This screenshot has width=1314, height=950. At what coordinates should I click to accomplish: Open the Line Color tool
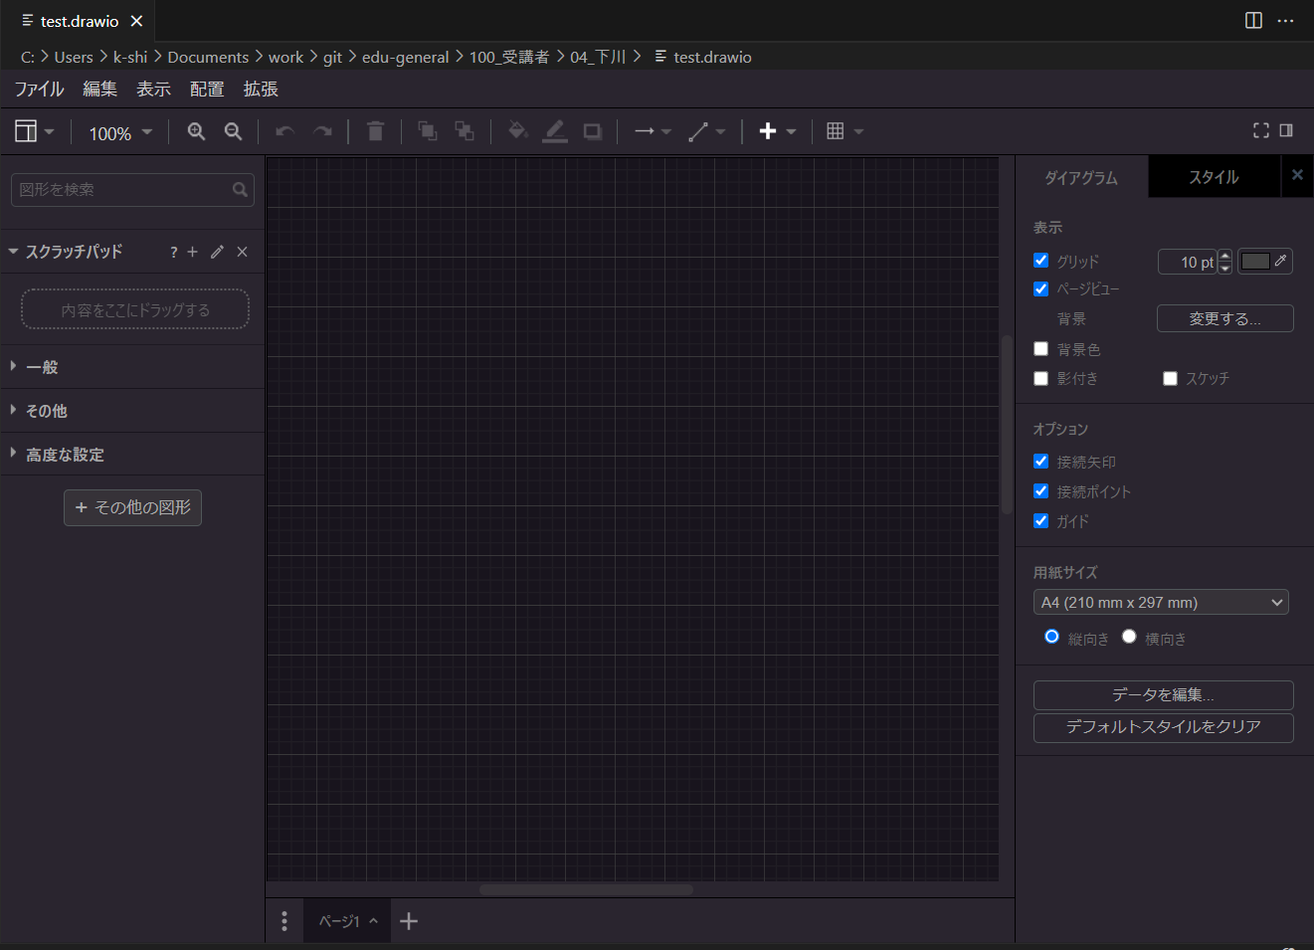point(555,130)
